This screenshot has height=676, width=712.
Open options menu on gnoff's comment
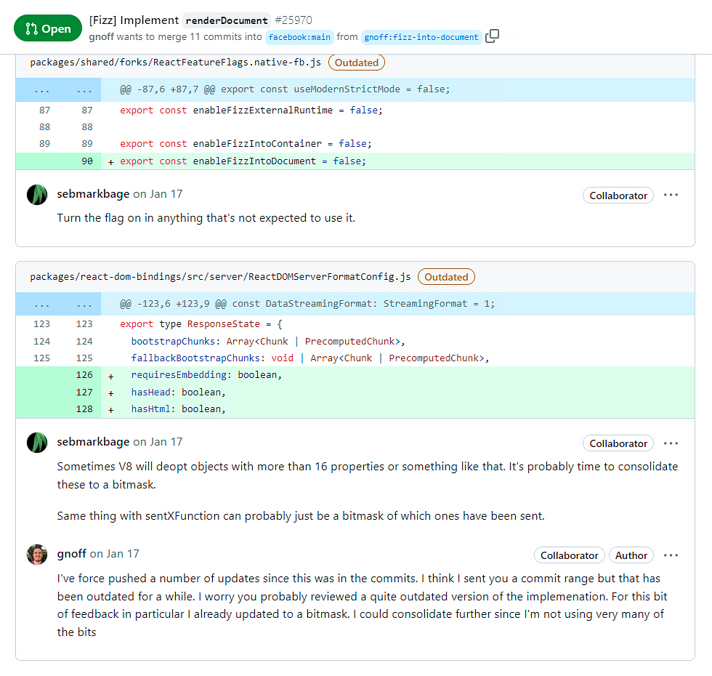671,555
